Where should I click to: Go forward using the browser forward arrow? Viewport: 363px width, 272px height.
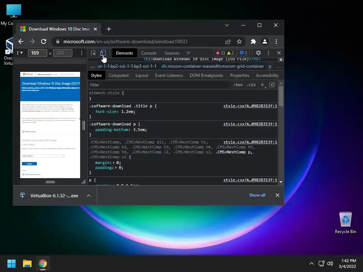pos(32,42)
